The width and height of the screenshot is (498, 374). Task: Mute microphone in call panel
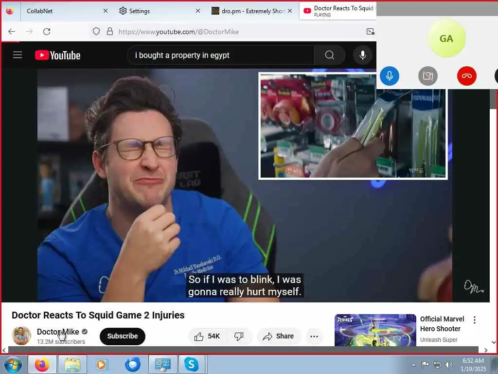390,76
